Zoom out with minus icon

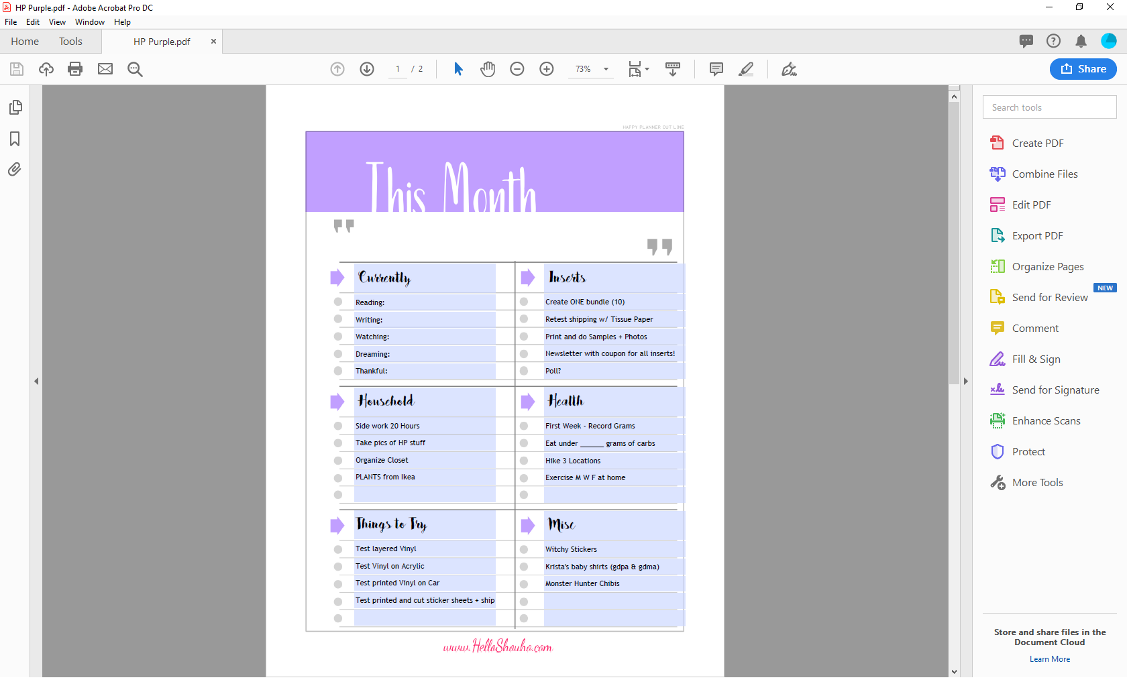click(517, 69)
